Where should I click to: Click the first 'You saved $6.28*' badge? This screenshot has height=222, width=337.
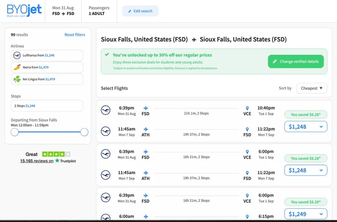306,115
